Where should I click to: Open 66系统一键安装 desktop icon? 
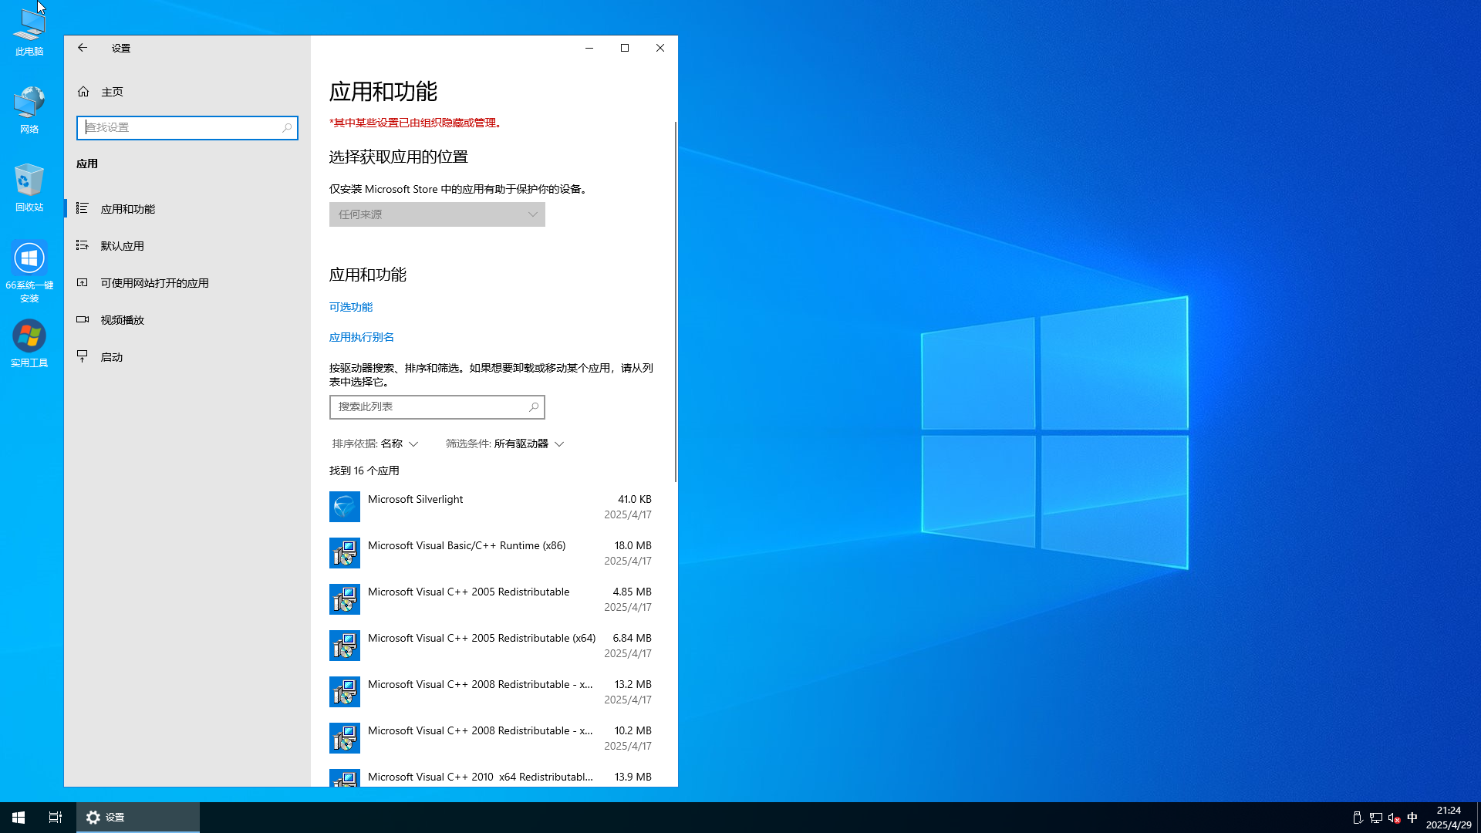[x=29, y=271]
